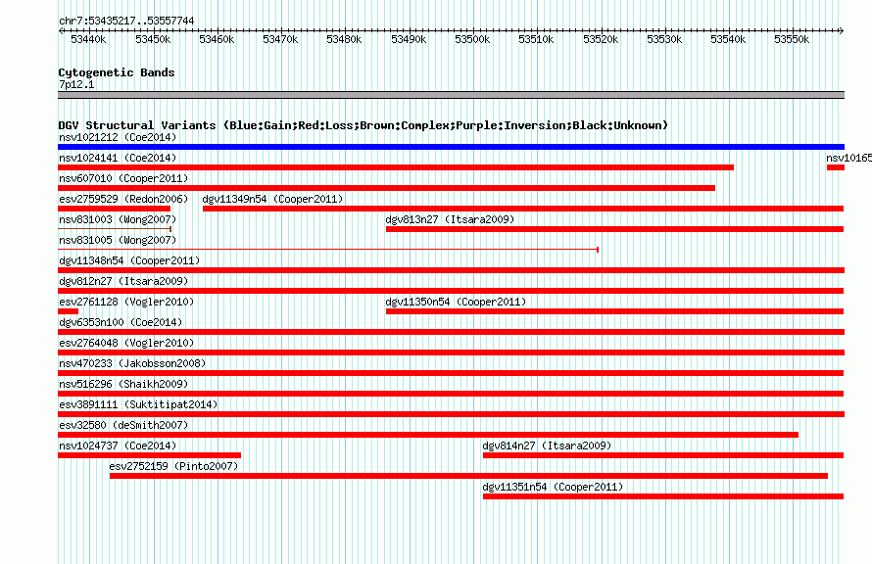872x564 pixels.
Task: Click the blue nsv1021212 gain variant bar
Action: pyautogui.click(x=451, y=147)
